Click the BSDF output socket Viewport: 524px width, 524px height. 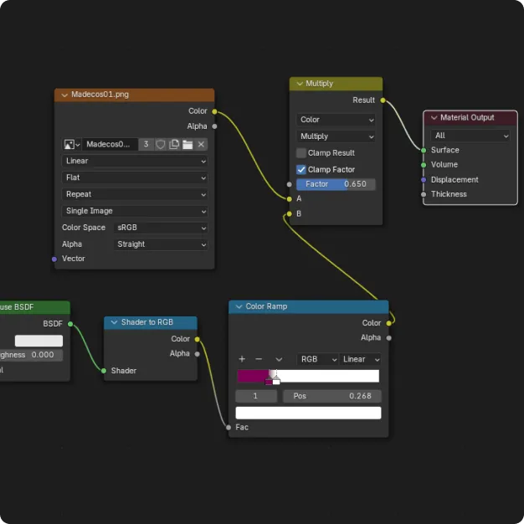70,324
